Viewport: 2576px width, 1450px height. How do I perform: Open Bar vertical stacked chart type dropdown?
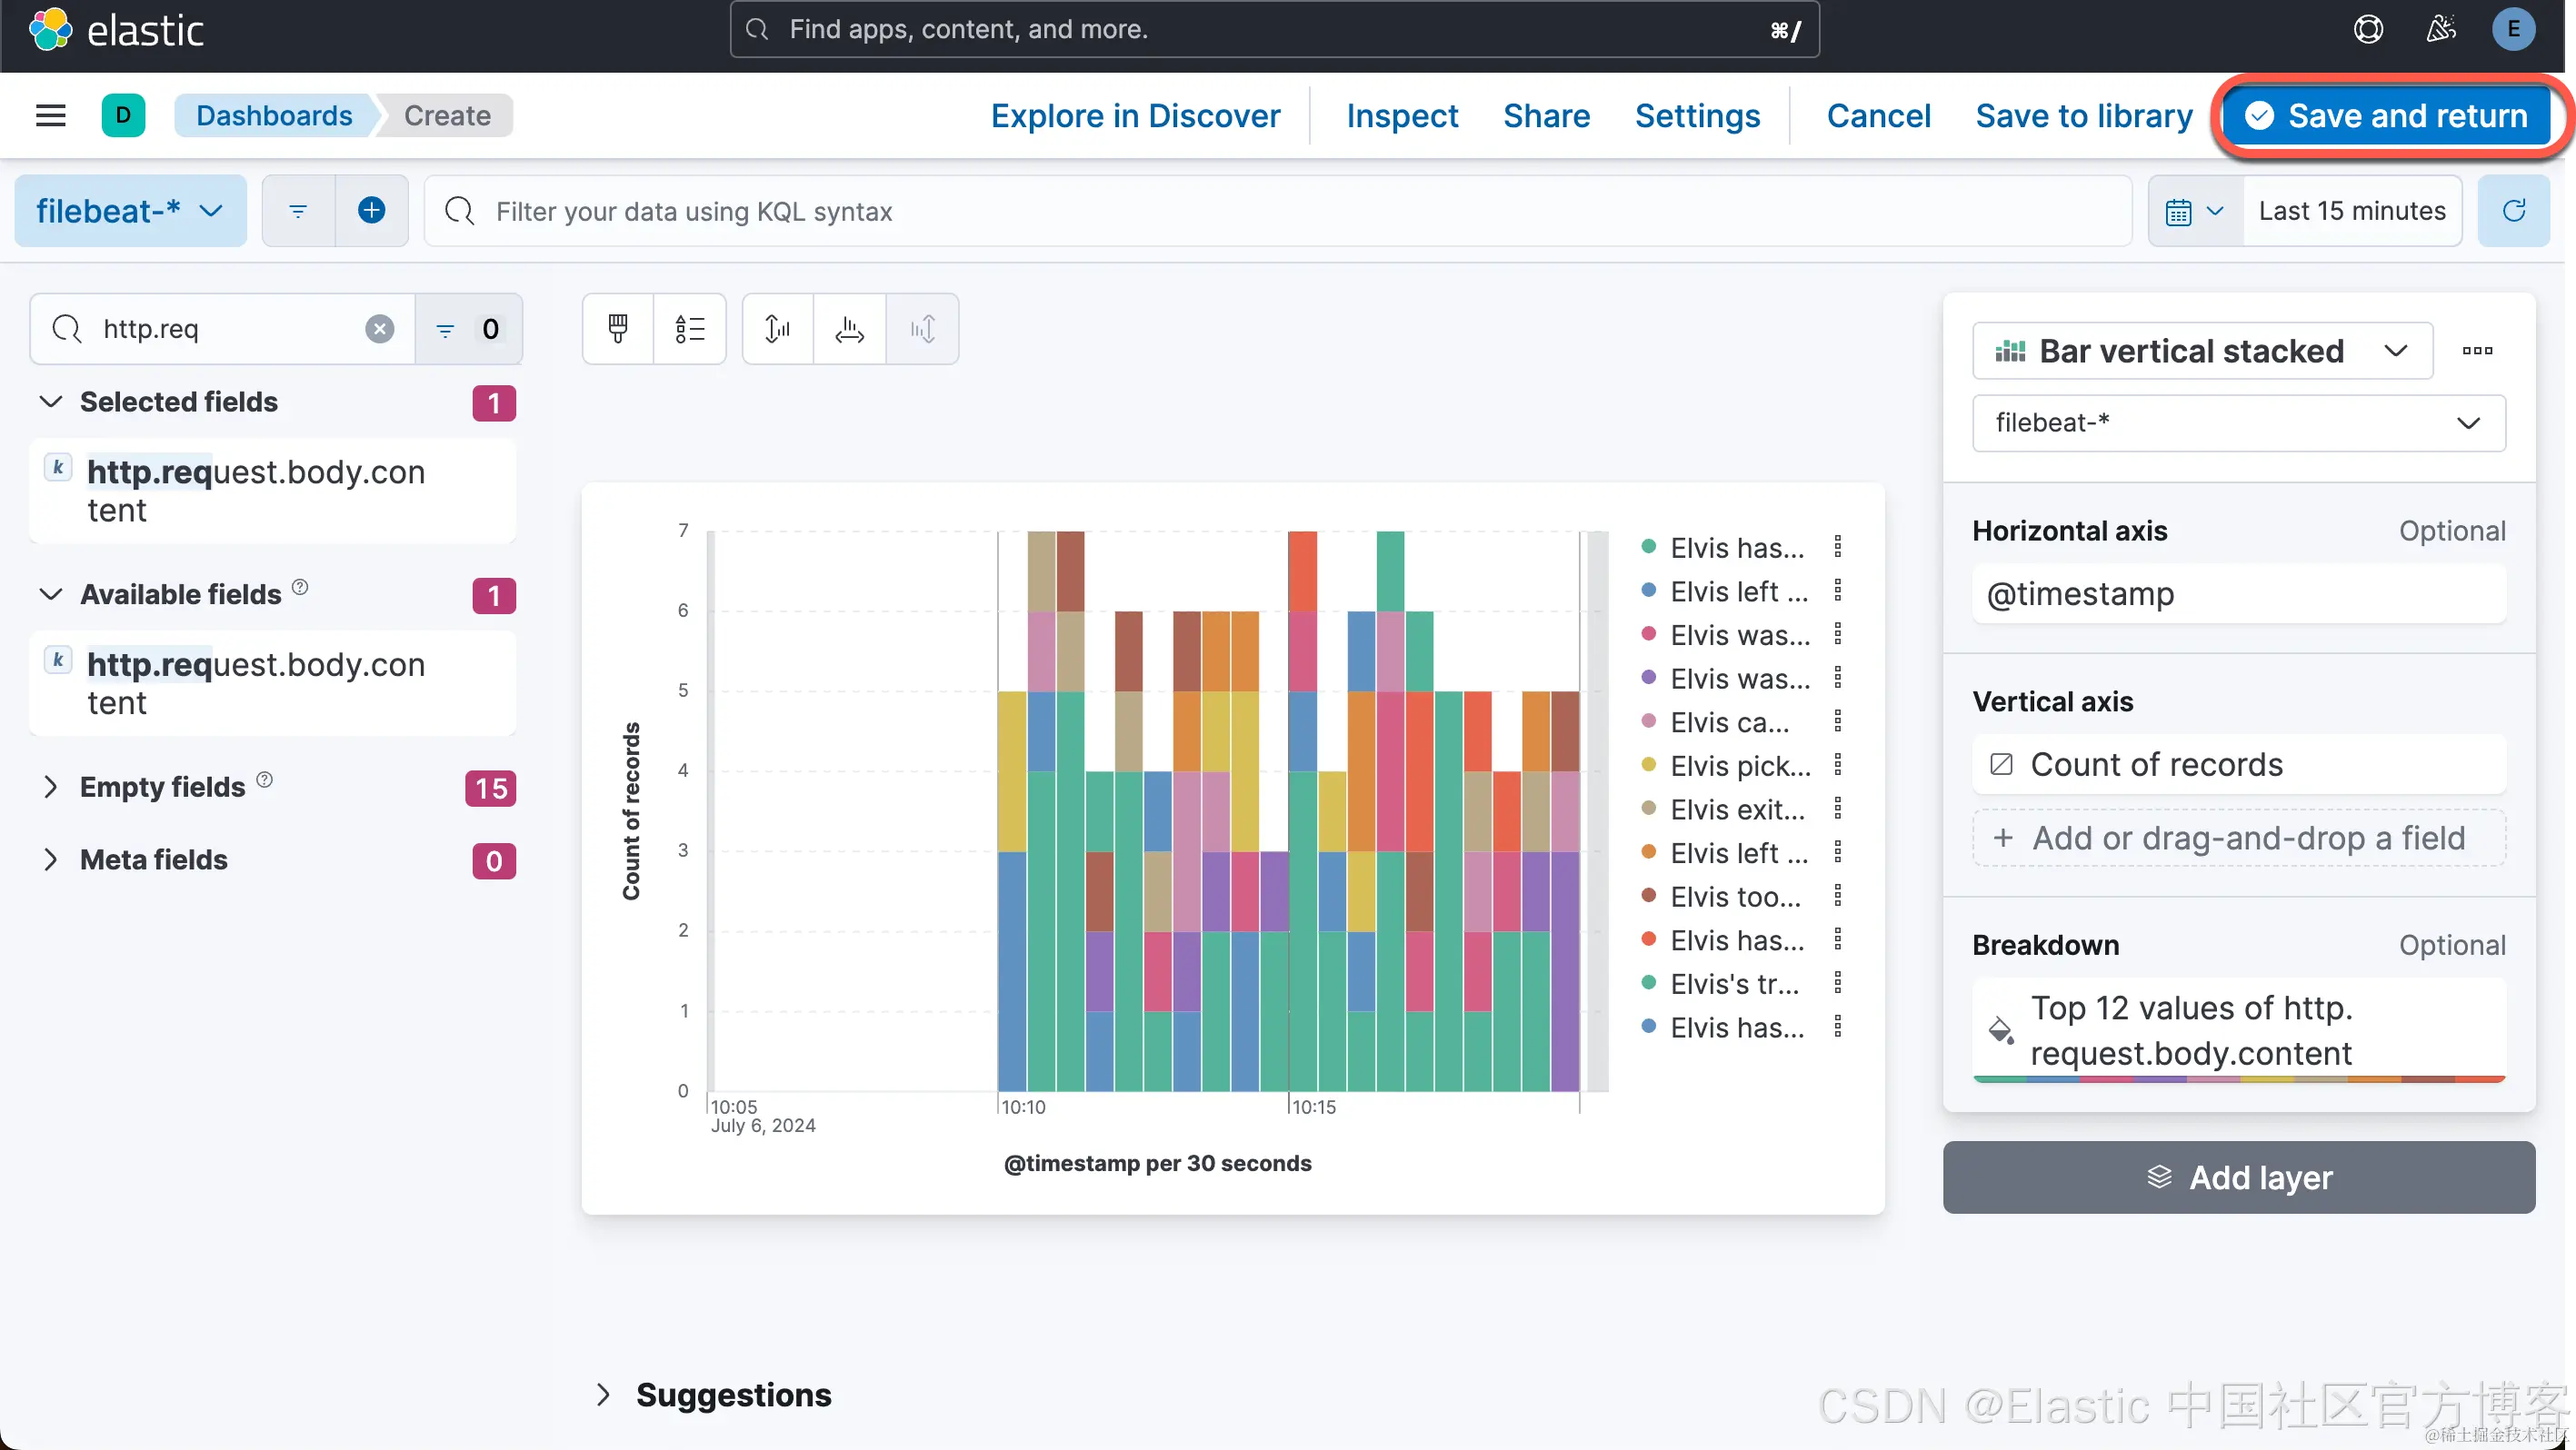2201,351
